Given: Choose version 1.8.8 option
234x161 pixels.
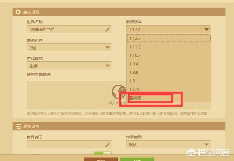Looking at the screenshot, I should coord(169,72).
